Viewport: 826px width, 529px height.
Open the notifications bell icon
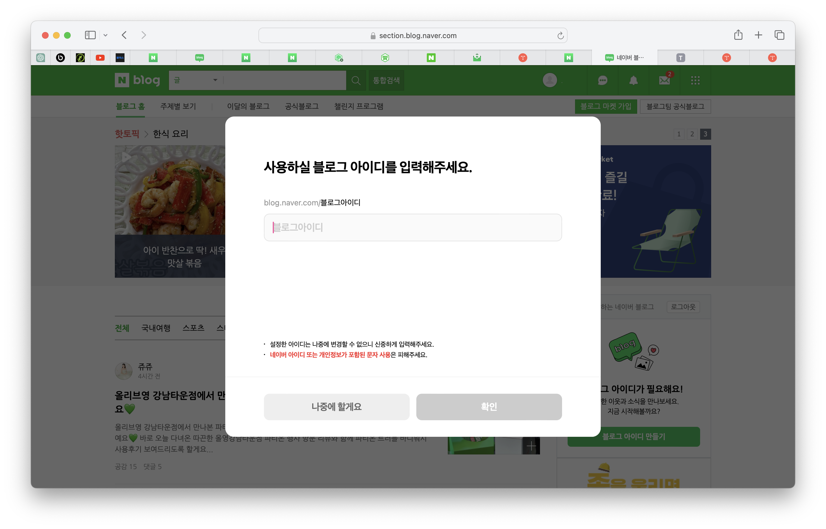tap(633, 80)
